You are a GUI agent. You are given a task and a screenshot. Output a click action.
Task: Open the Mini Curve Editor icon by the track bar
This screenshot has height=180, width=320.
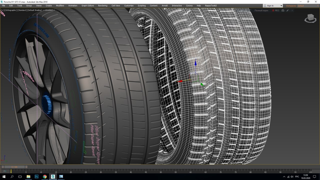tap(5, 171)
